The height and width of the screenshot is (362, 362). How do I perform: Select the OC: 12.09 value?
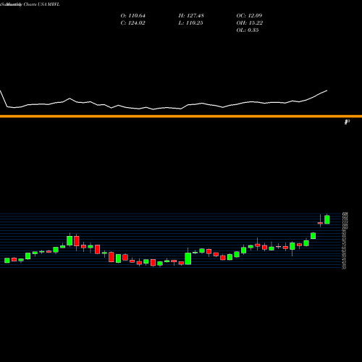[249, 16]
